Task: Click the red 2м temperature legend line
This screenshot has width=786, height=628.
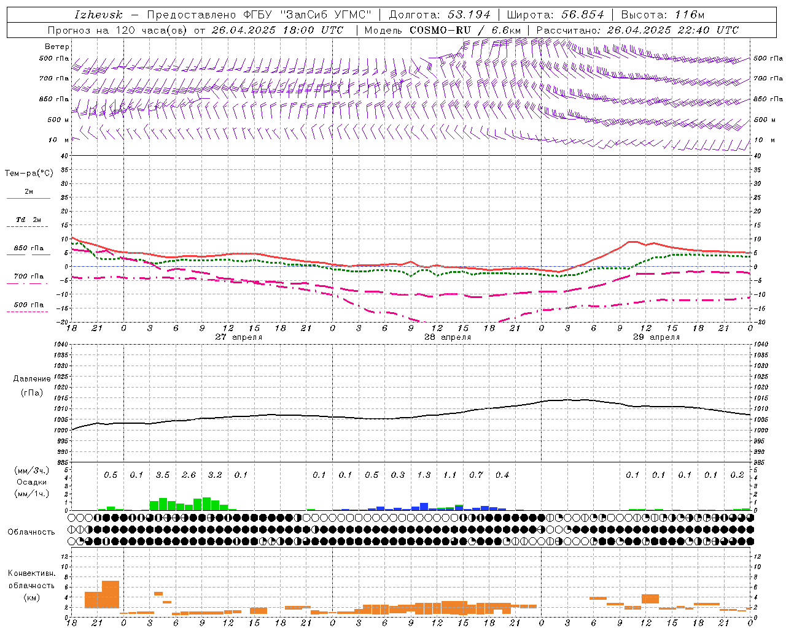Action: 28,198
